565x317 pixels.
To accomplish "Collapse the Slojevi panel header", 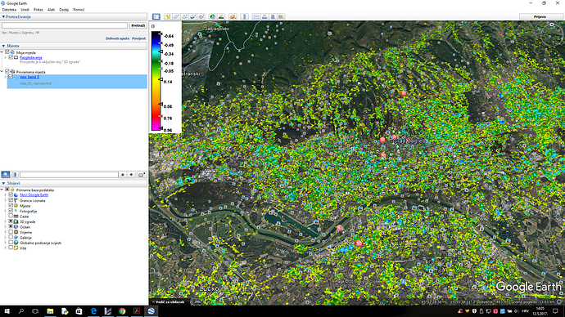I will pos(74,183).
